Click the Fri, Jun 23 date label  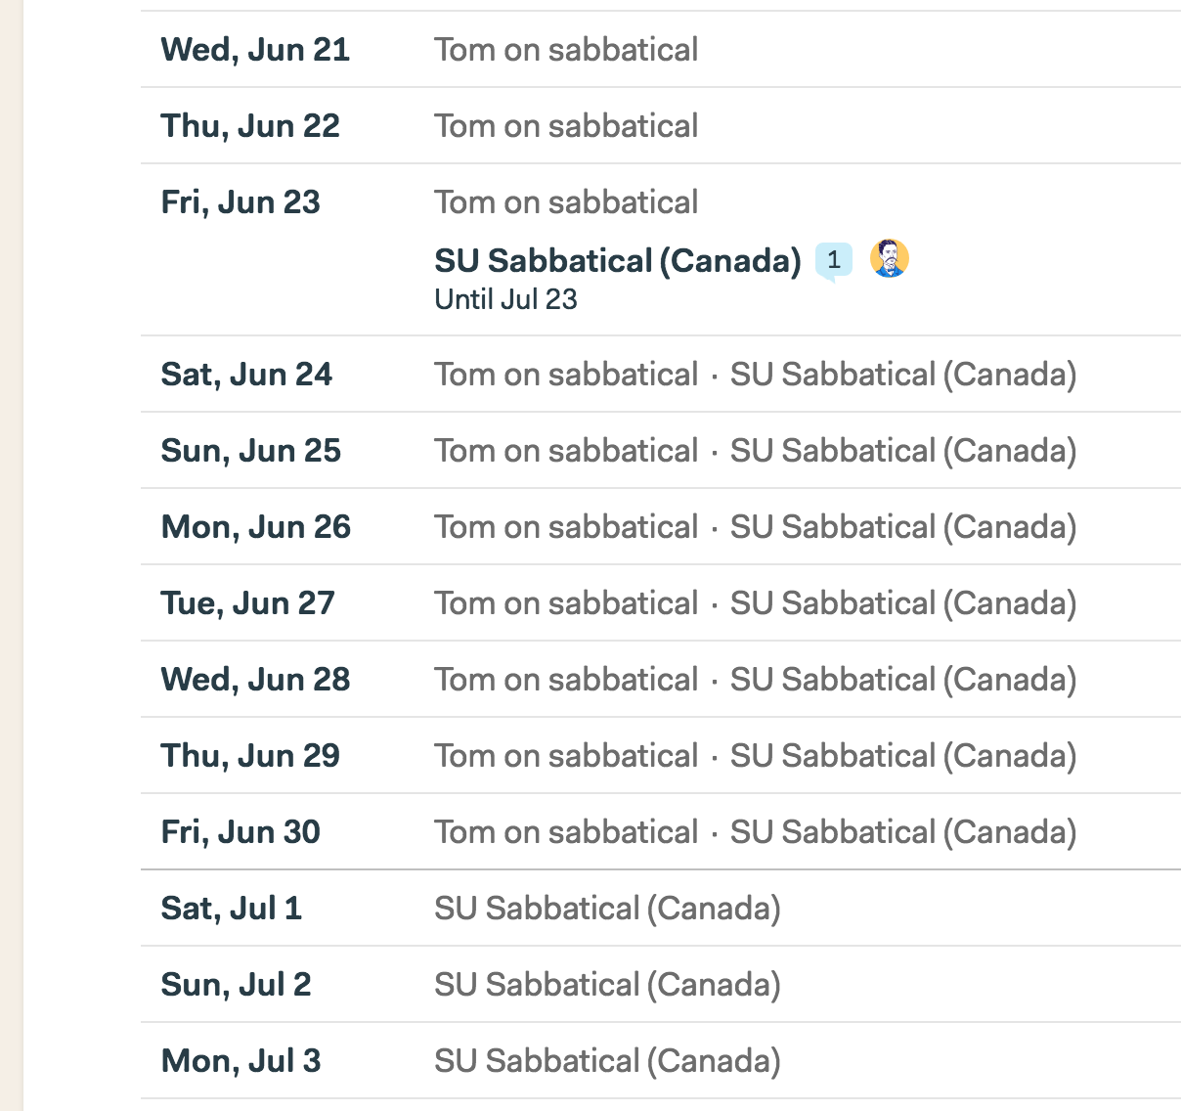point(241,202)
